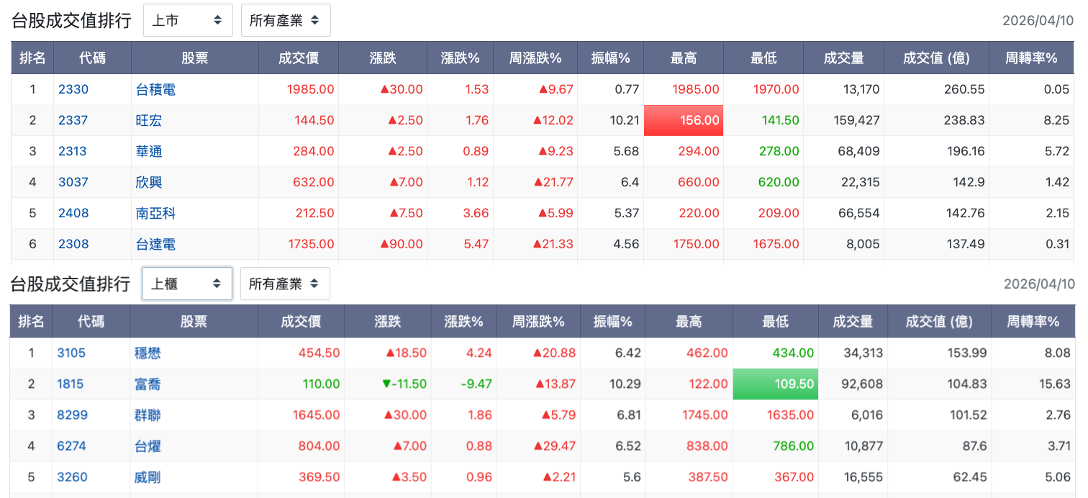Open 所有產業 dropdown in the lower table
The height and width of the screenshot is (498, 1088).
tap(285, 284)
